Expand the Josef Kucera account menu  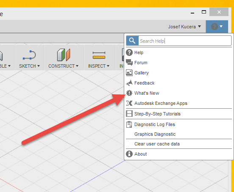click(184, 27)
